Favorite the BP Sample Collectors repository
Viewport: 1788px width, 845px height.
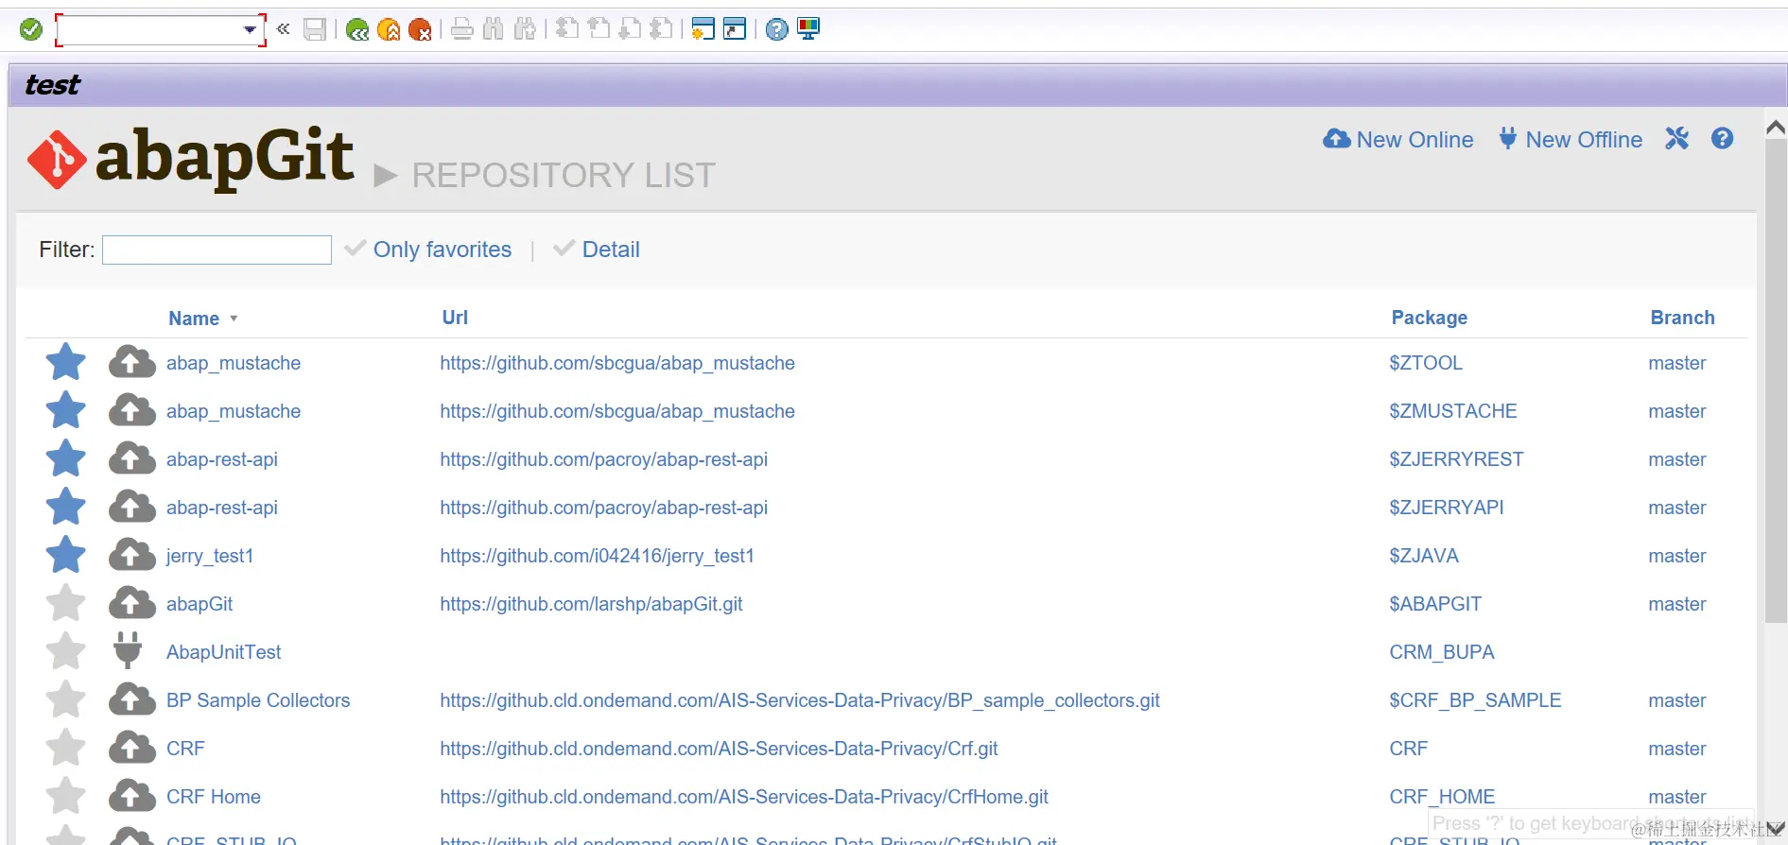point(66,699)
